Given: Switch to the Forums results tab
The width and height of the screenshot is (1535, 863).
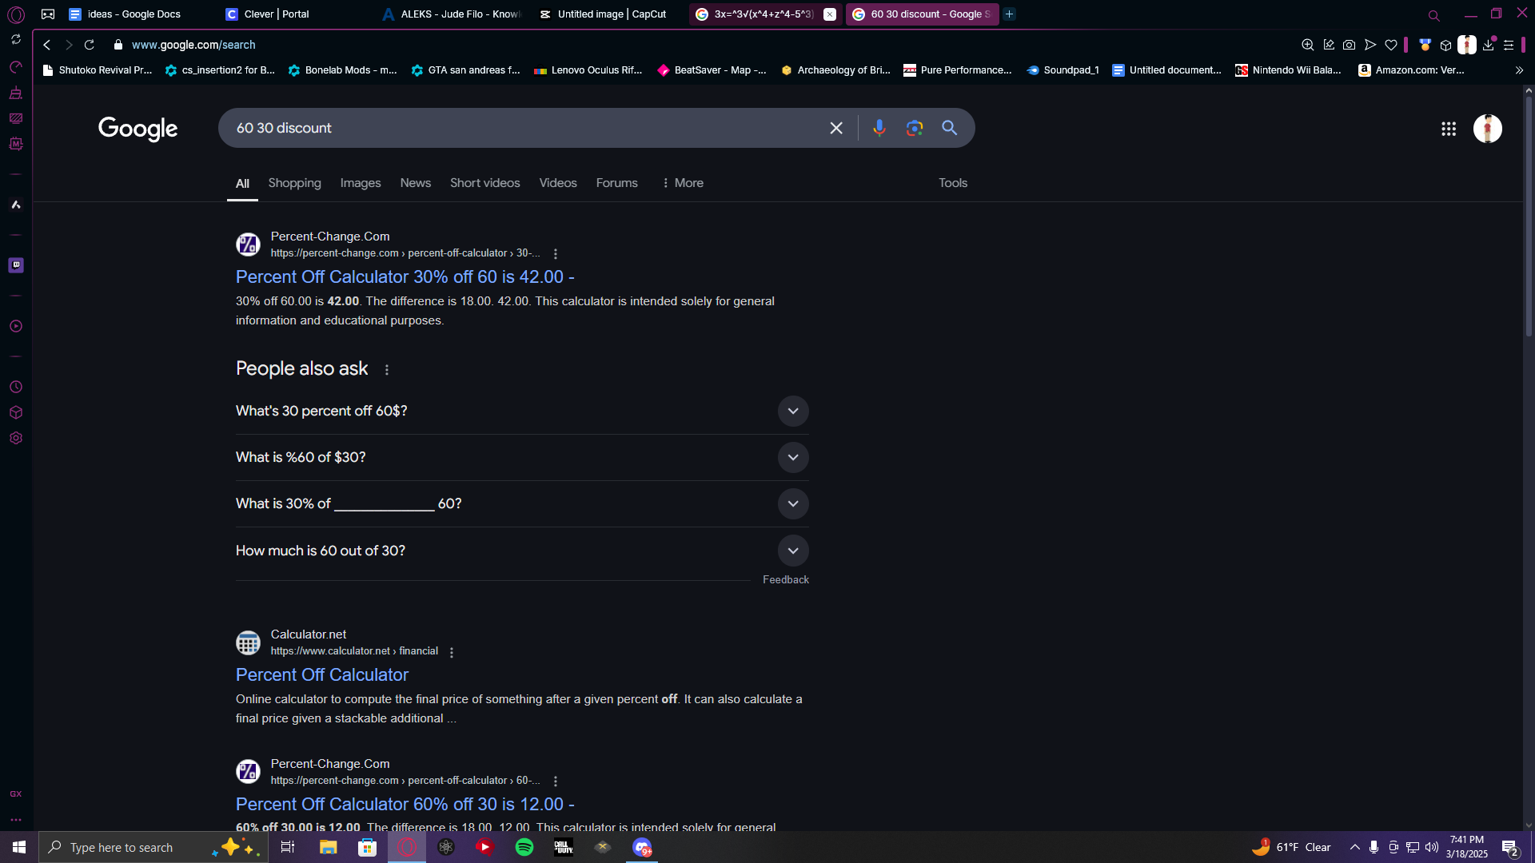Looking at the screenshot, I should pyautogui.click(x=617, y=183).
